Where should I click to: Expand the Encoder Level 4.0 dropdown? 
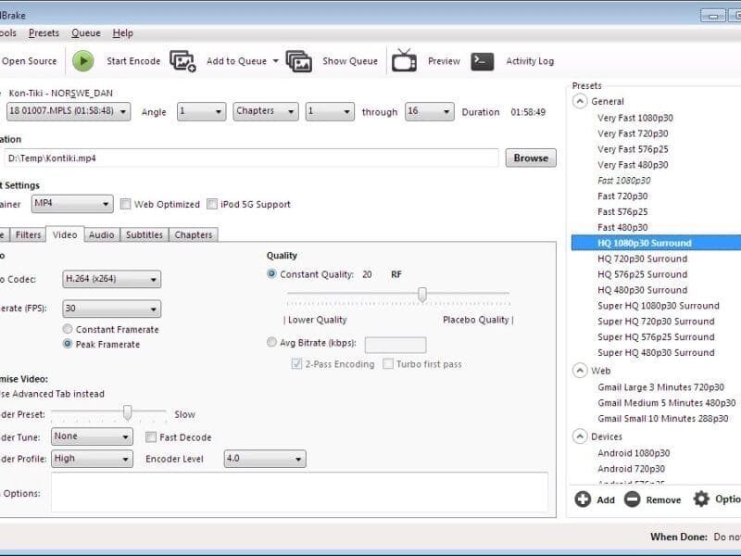(x=264, y=459)
